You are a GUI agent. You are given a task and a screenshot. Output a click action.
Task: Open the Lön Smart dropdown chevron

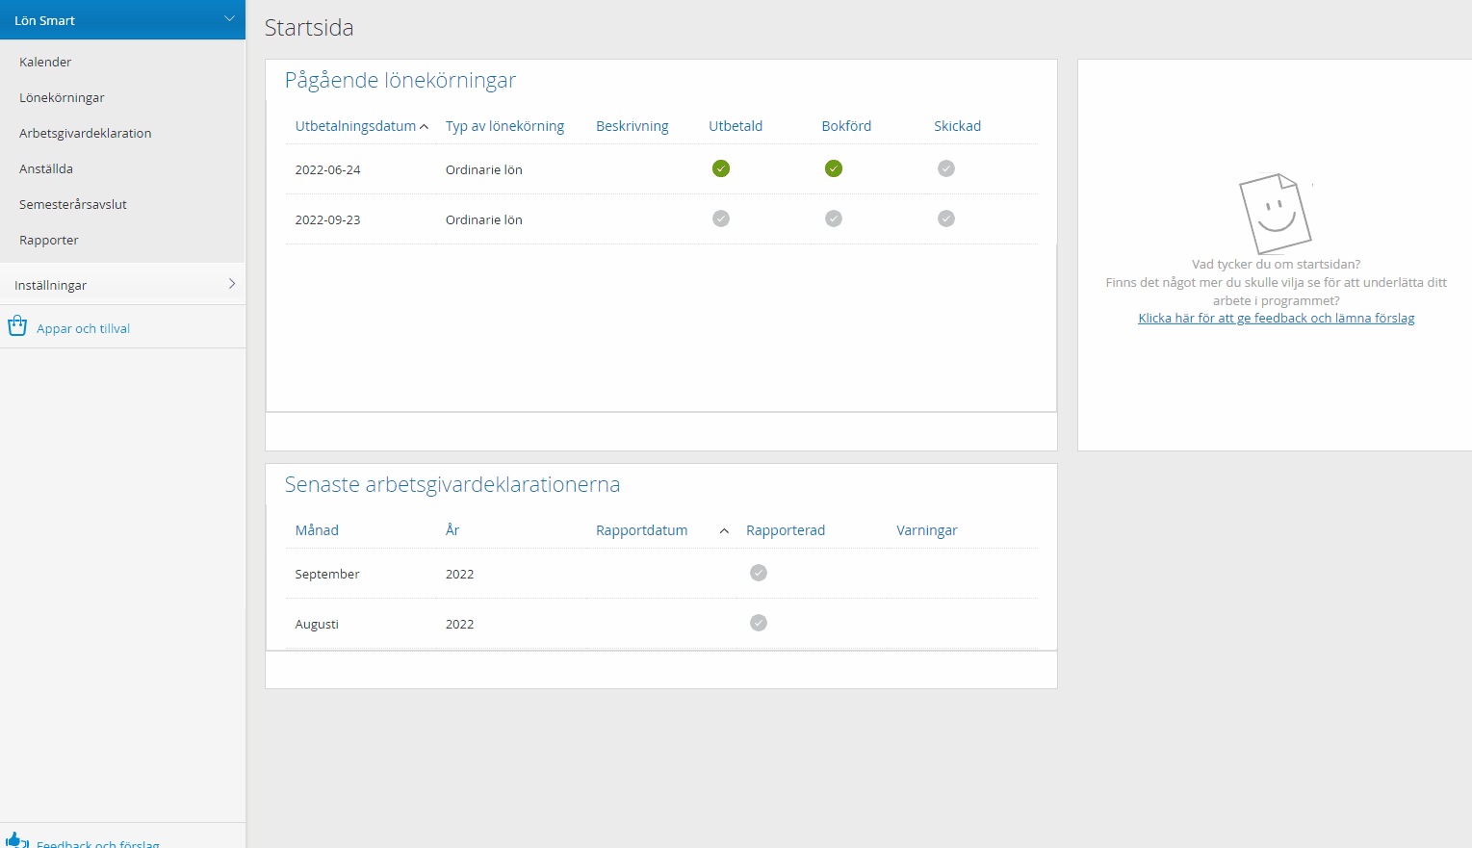229,19
